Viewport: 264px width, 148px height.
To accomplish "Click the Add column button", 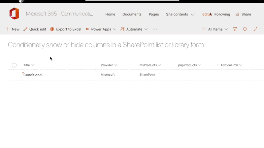I will click(x=229, y=65).
